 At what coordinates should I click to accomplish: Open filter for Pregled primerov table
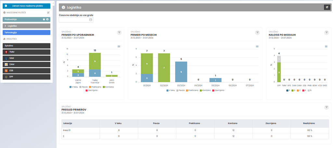[327, 107]
